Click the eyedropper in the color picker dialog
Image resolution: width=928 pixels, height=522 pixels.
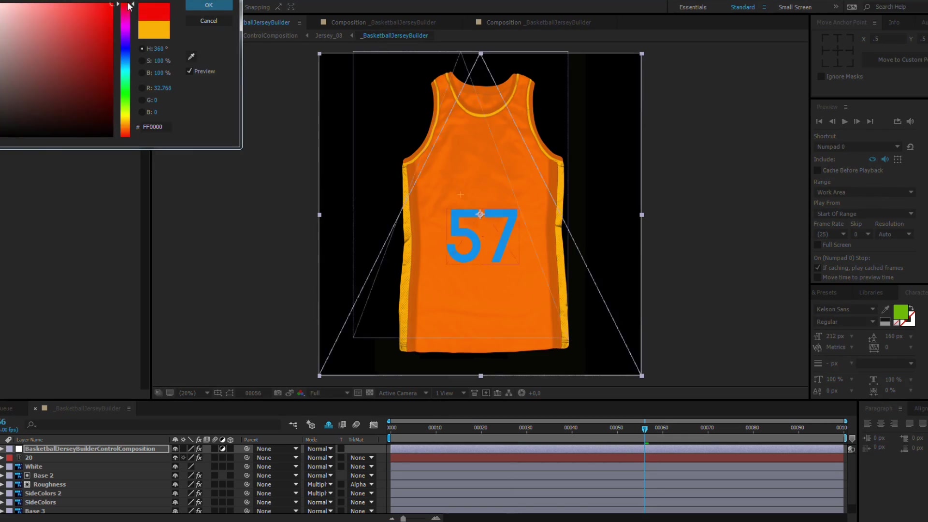pos(191,57)
